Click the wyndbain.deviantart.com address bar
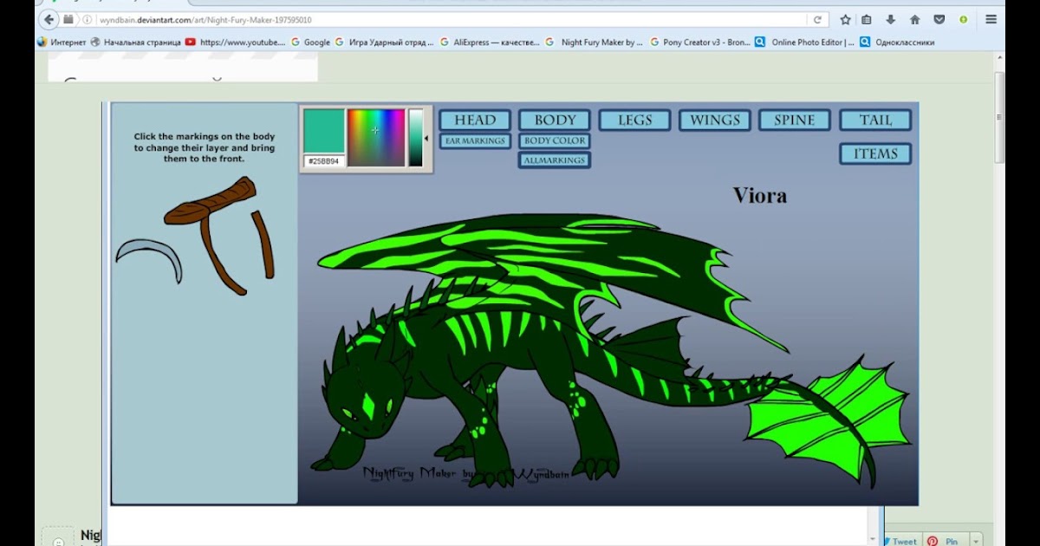The height and width of the screenshot is (546, 1040). pos(451,19)
